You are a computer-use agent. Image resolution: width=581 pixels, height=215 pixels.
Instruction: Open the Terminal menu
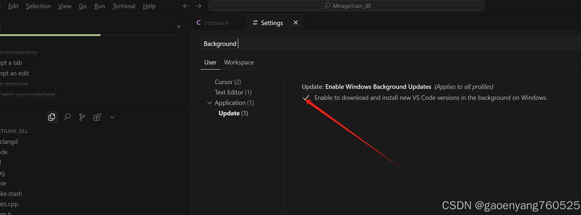pyautogui.click(x=124, y=6)
